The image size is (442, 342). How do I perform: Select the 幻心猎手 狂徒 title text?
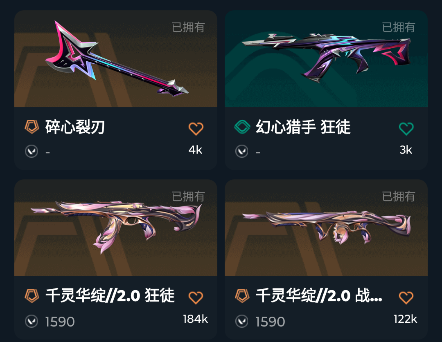point(303,127)
